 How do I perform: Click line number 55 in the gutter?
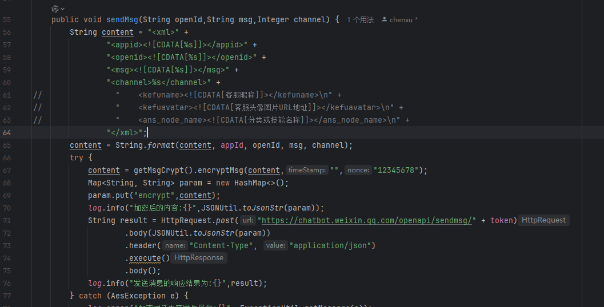click(x=7, y=19)
